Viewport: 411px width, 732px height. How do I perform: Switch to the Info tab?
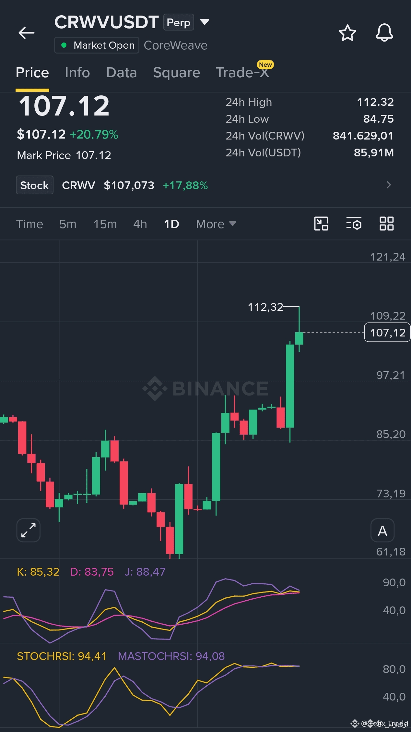(x=77, y=72)
